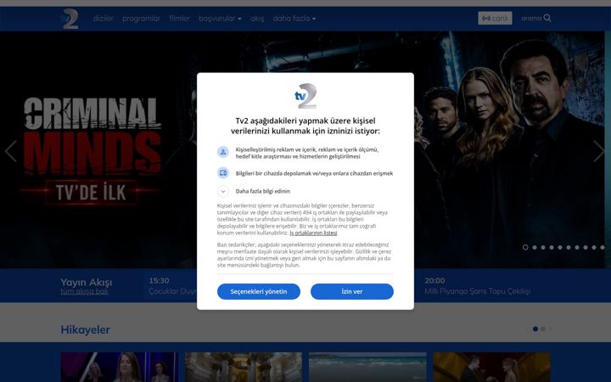The image size is (611, 382).
Task: Go to next slide with right arrow
Action: (598, 151)
